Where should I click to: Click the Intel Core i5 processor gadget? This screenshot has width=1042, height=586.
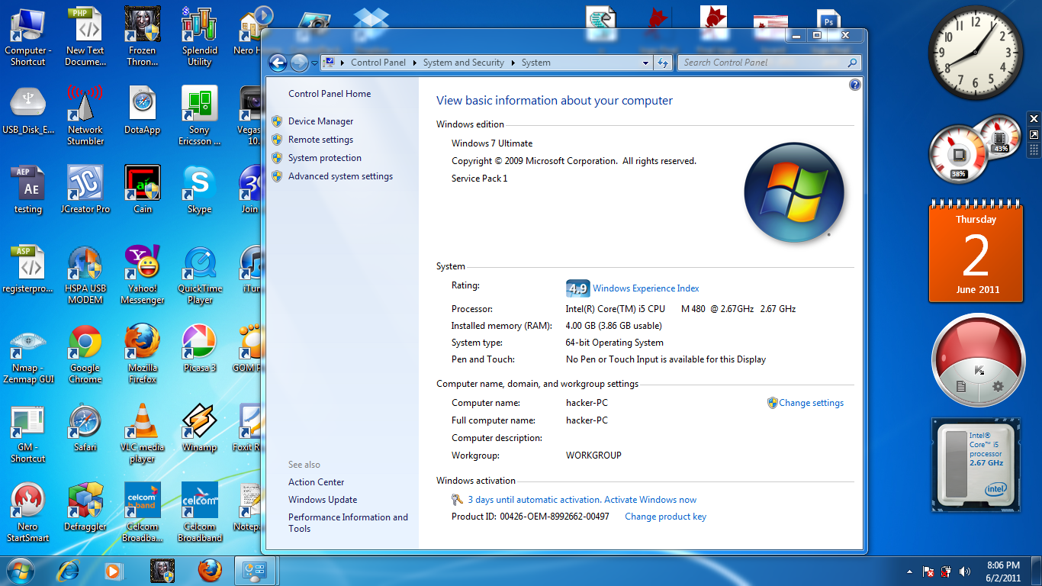(976, 465)
